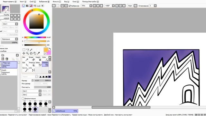Choose the vector Deselect tool
Image resolution: width=206 pixels, height=116 pixels.
(45, 64)
